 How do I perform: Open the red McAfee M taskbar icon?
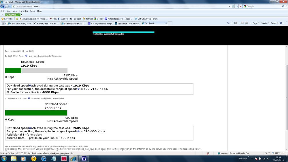tap(64, 159)
